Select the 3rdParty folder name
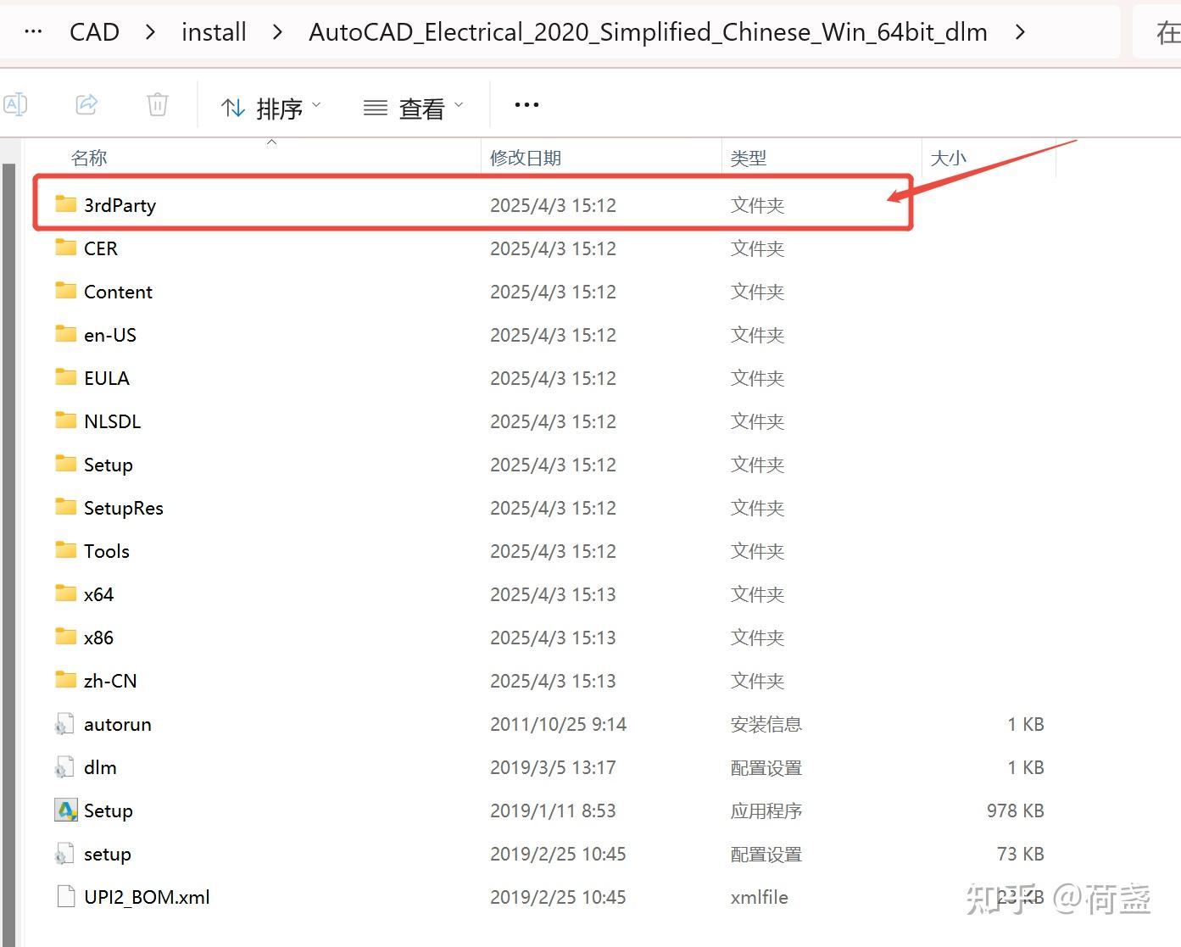Screen dimensions: 1181x947 [x=120, y=205]
